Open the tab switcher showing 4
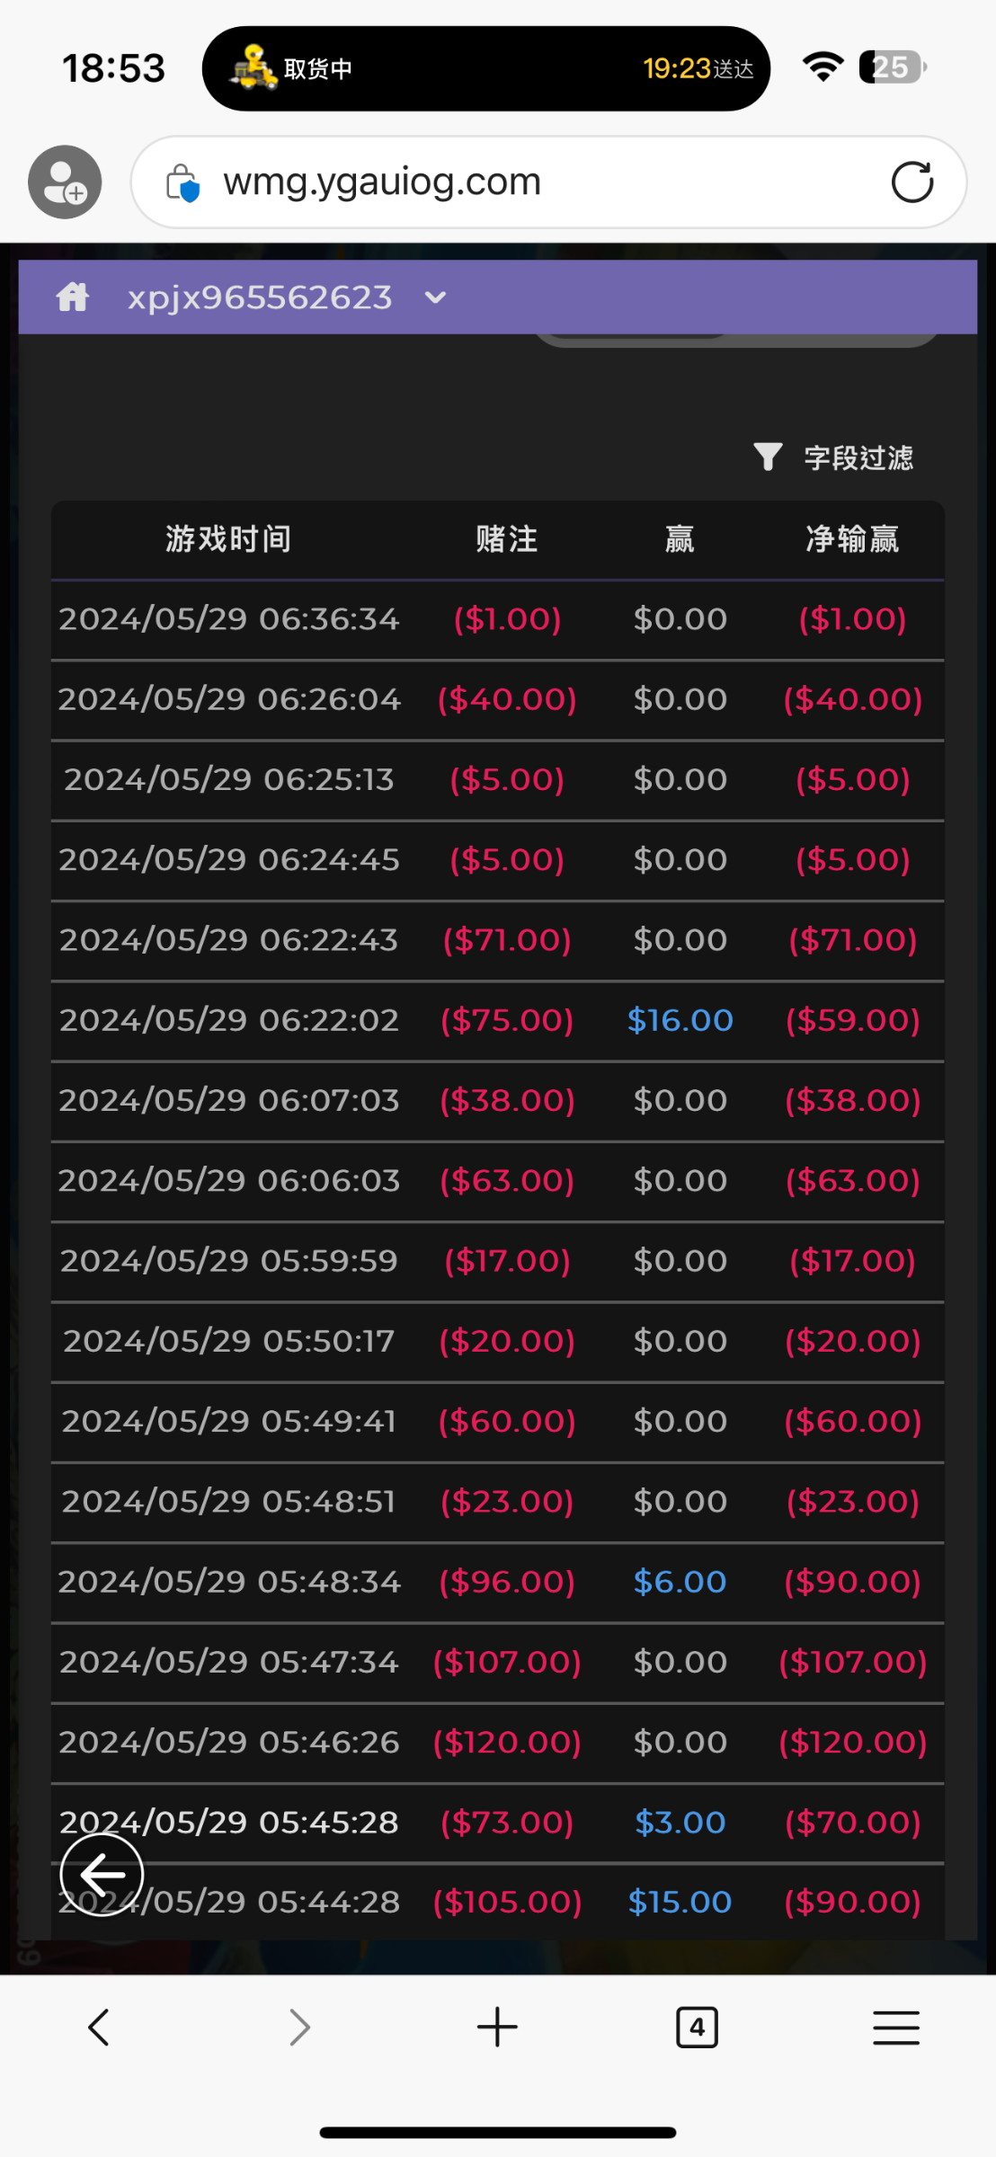The image size is (996, 2157). 697,2028
